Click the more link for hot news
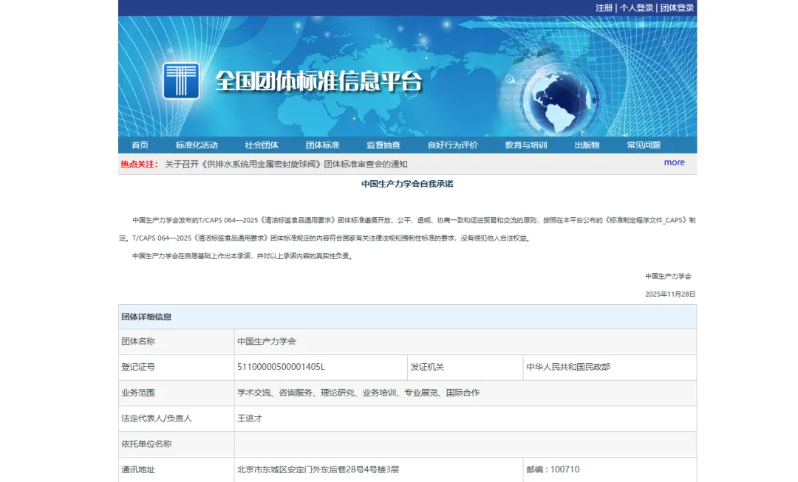Image resolution: width=798 pixels, height=482 pixels. [x=674, y=162]
